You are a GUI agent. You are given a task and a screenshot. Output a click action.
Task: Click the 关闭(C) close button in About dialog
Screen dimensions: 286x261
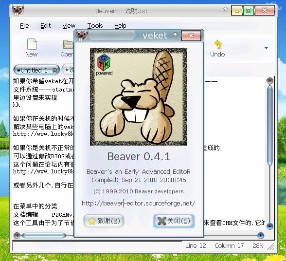click(x=174, y=221)
